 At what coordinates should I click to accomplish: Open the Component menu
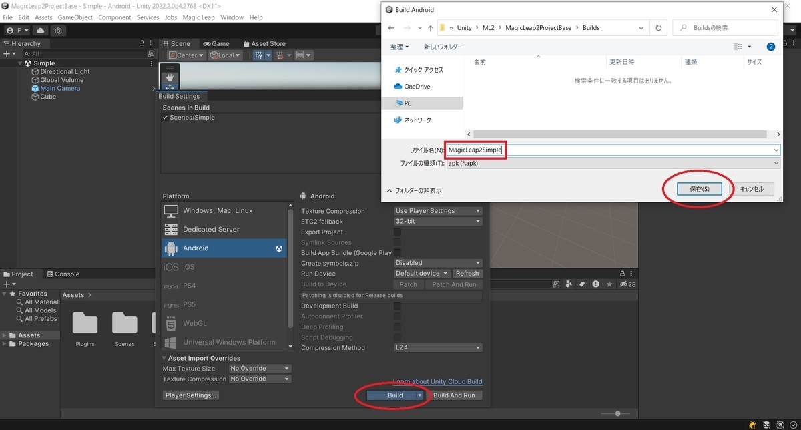coord(115,17)
